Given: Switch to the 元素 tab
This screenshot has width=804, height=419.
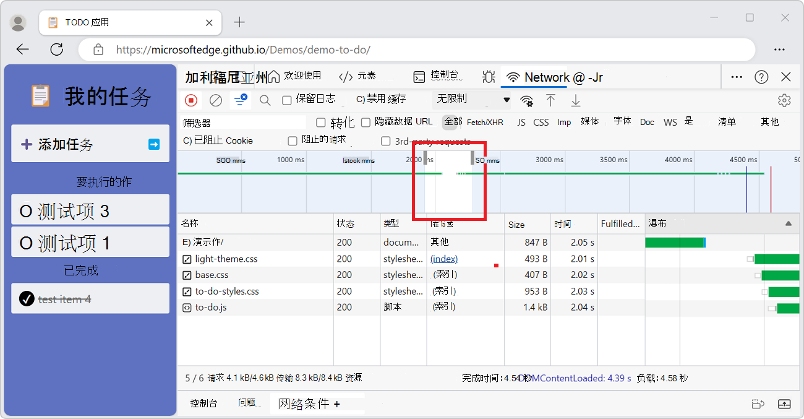Looking at the screenshot, I should coord(358,76).
